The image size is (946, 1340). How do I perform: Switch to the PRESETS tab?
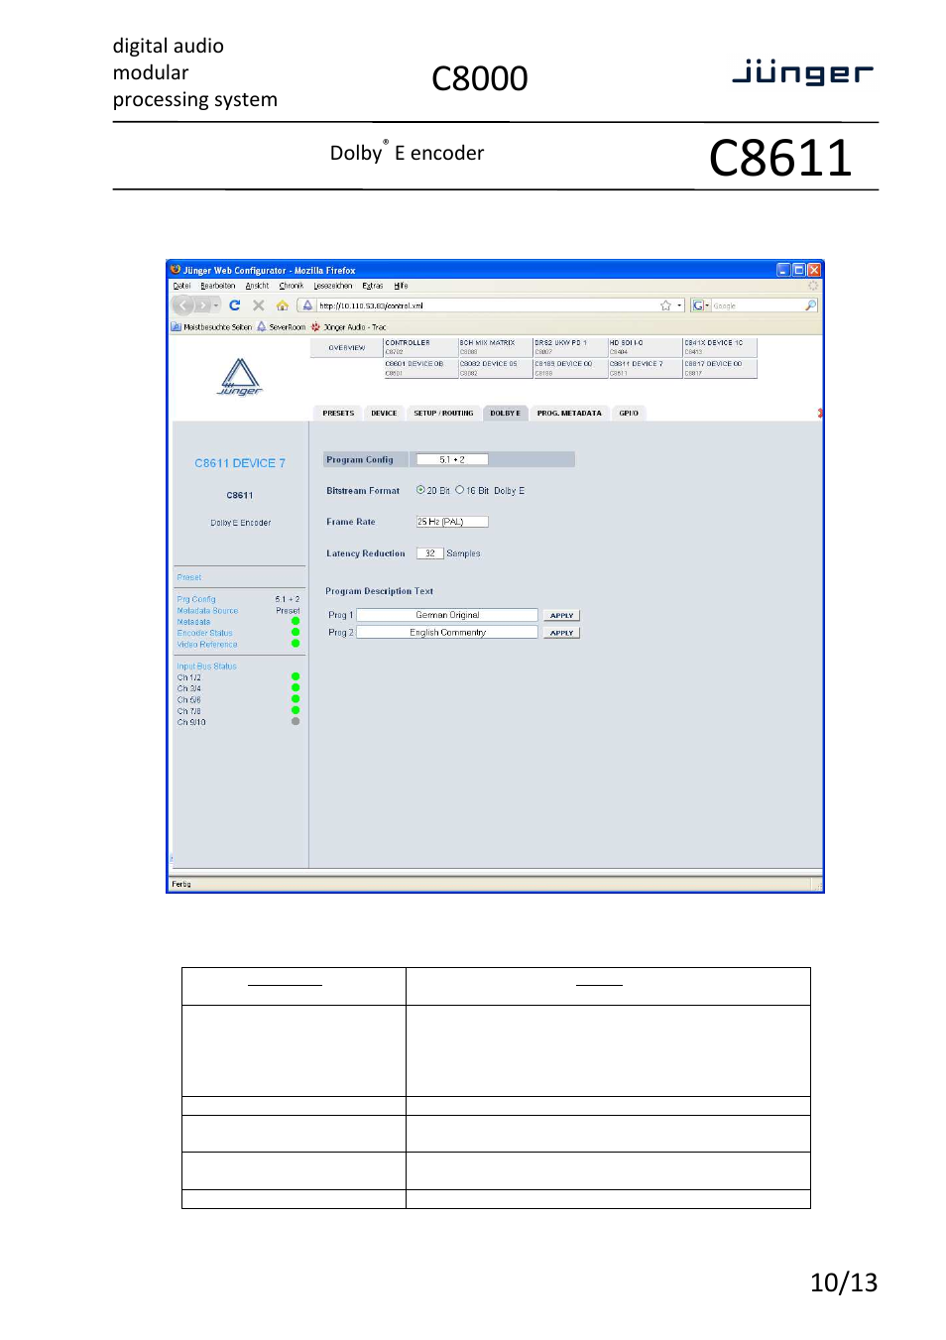[338, 414]
